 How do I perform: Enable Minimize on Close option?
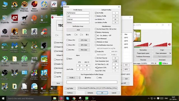tap(96, 42)
